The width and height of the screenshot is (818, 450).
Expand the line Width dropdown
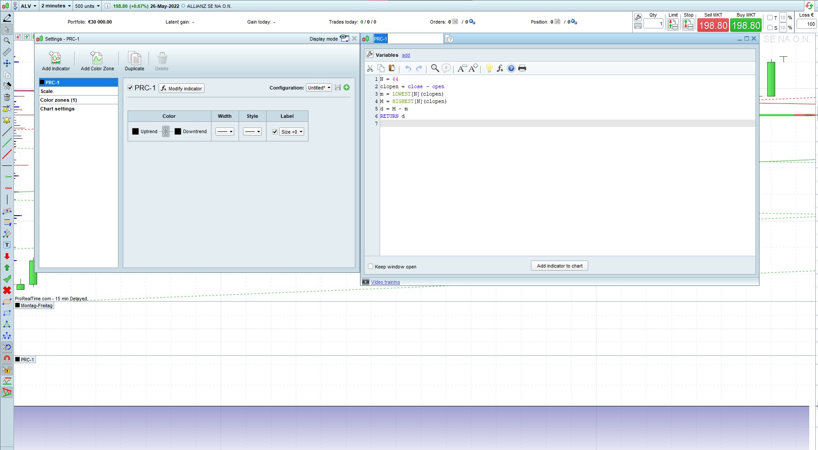225,132
